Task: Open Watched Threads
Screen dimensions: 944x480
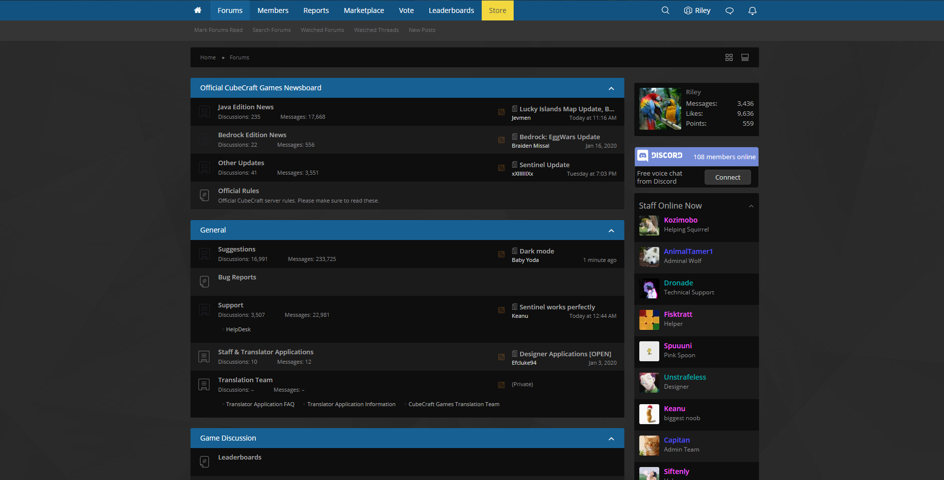Action: point(377,30)
